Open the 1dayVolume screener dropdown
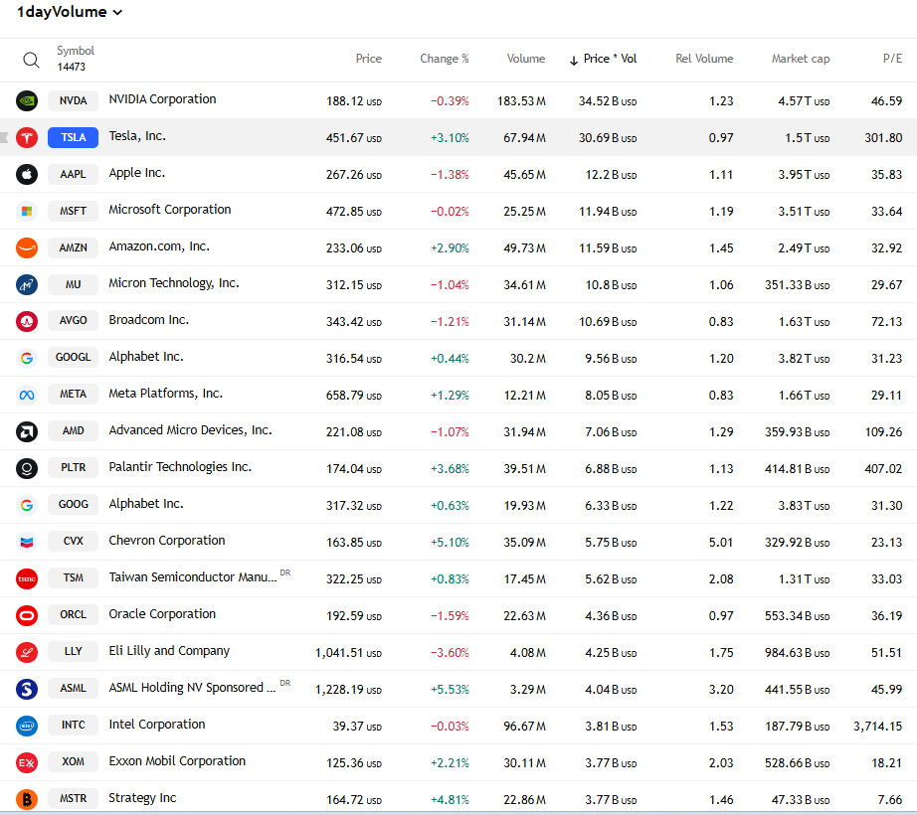This screenshot has width=917, height=815. click(x=70, y=12)
